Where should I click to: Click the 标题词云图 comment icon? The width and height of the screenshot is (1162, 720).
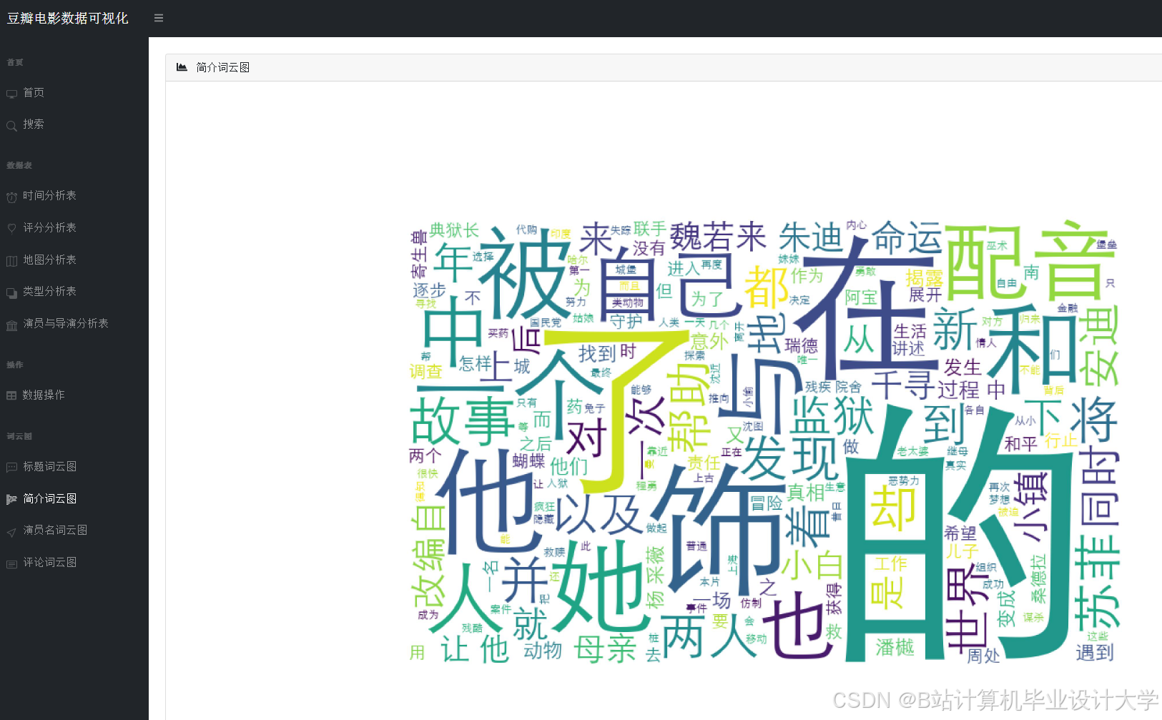click(11, 468)
